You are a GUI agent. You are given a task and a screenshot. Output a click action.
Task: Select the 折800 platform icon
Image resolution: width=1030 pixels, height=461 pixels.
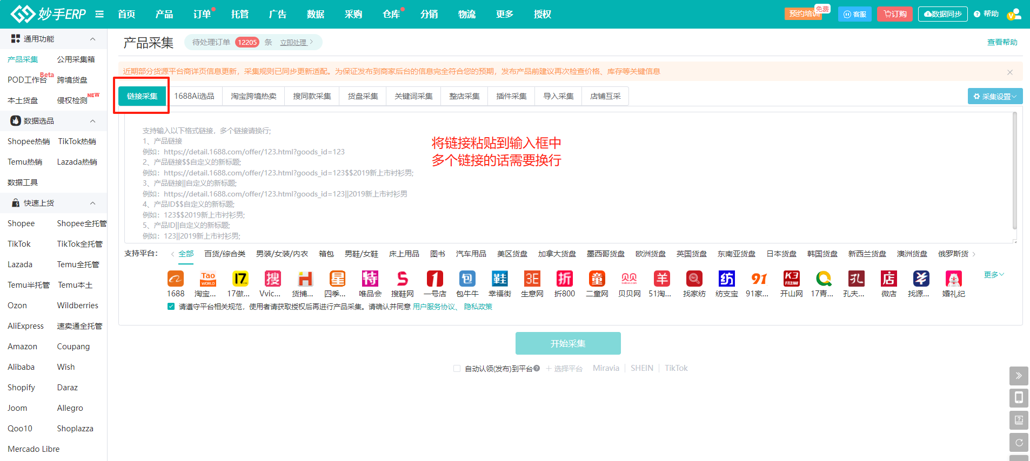click(565, 279)
